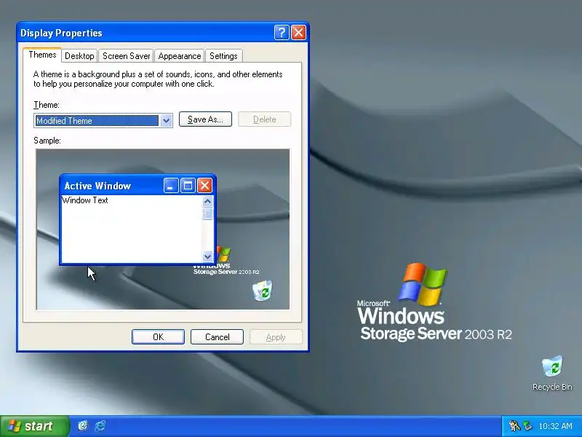582x437 pixels.
Task: Click the network connection tray icon
Action: pyautogui.click(x=527, y=426)
